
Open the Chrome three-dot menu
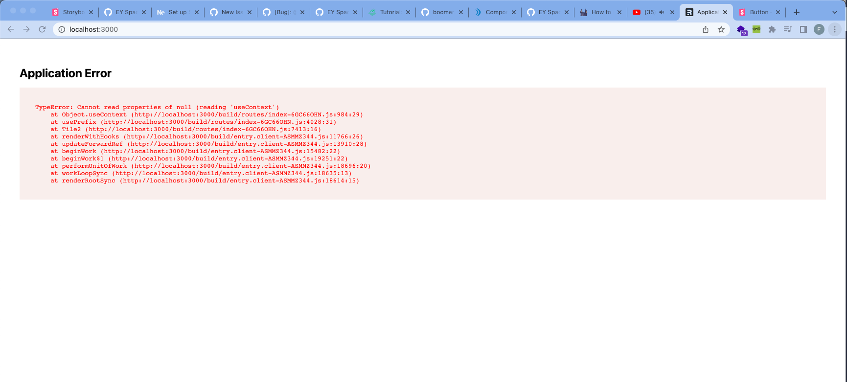(835, 29)
